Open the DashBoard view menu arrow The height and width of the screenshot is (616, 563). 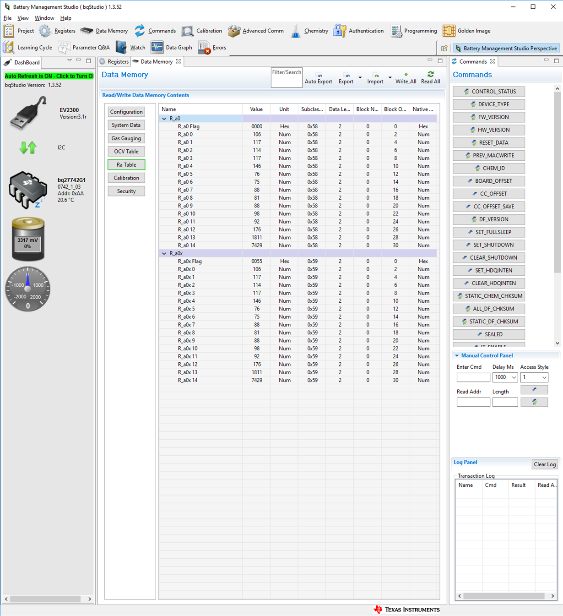pos(70,60)
